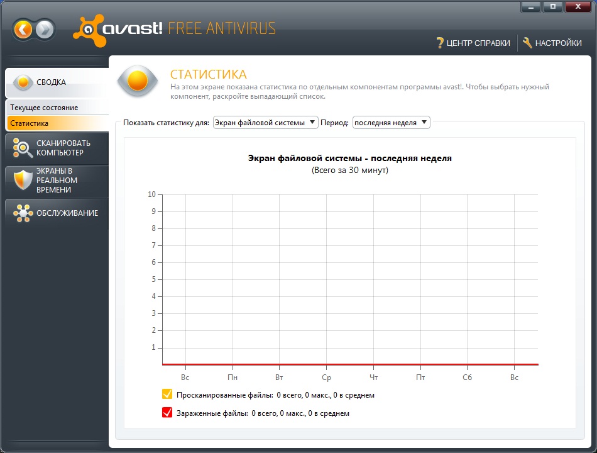The height and width of the screenshot is (453, 597).
Task: Click the Сб axis label
Action: (467, 377)
